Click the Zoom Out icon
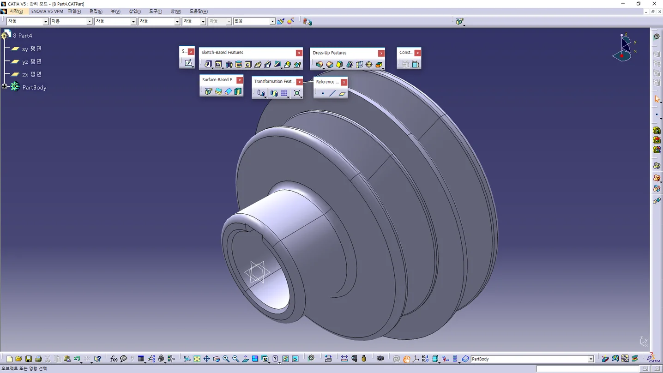Screen dimensions: 663x373 coord(235,359)
